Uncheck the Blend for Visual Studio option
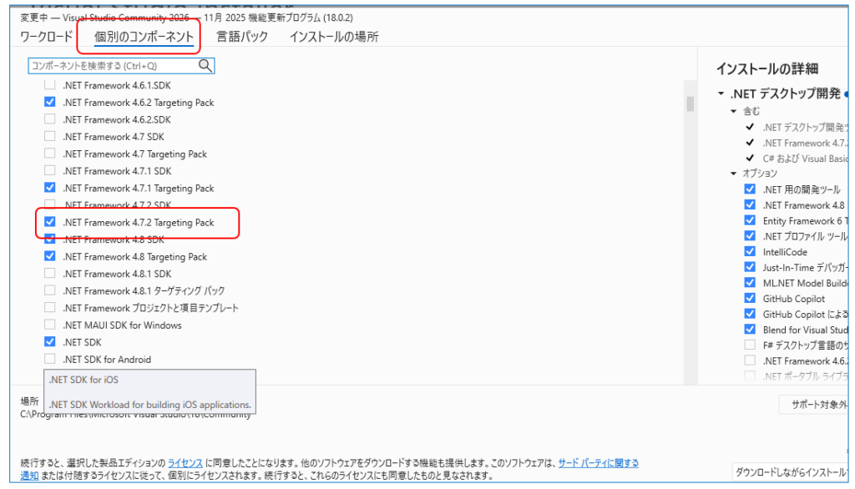Image resolution: width=855 pixels, height=489 pixels. 750,330
